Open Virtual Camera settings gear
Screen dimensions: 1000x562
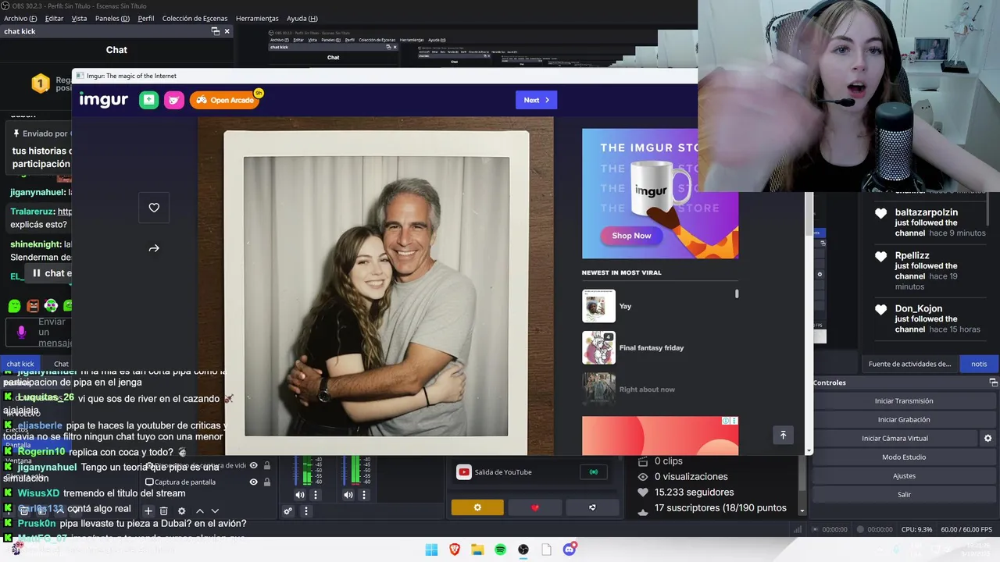(987, 439)
